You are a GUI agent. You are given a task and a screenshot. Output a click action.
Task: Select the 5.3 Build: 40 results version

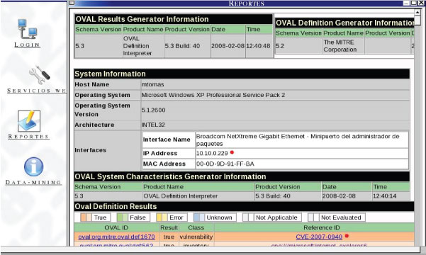click(182, 46)
